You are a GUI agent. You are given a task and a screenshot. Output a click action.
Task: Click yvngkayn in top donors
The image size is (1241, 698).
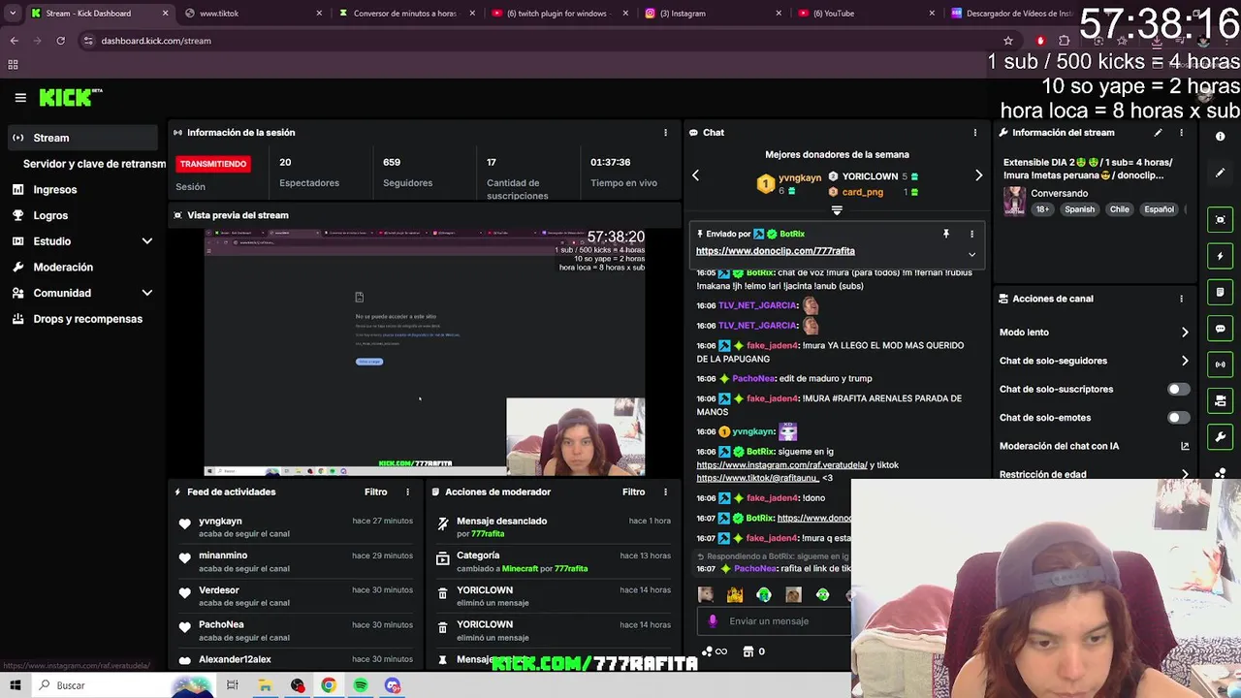click(800, 178)
